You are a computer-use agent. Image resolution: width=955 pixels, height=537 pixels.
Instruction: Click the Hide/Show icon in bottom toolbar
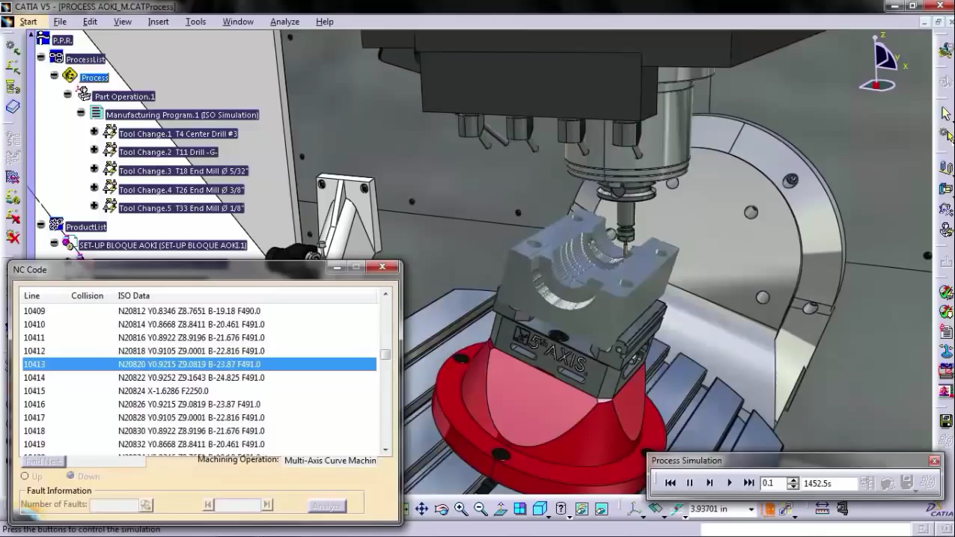coord(581,509)
